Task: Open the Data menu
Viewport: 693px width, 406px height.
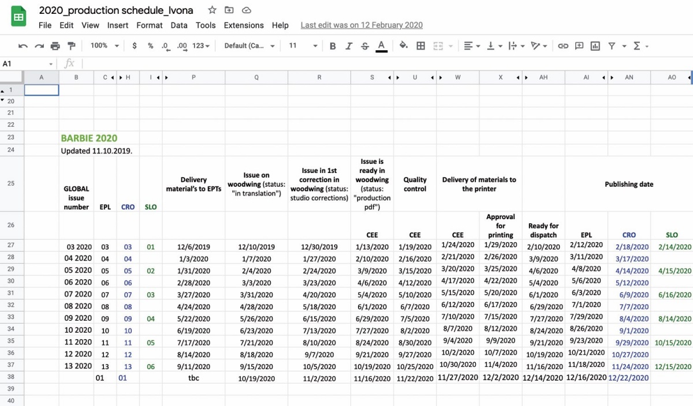Action: pyautogui.click(x=179, y=25)
